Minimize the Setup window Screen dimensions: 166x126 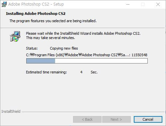[128, 4]
